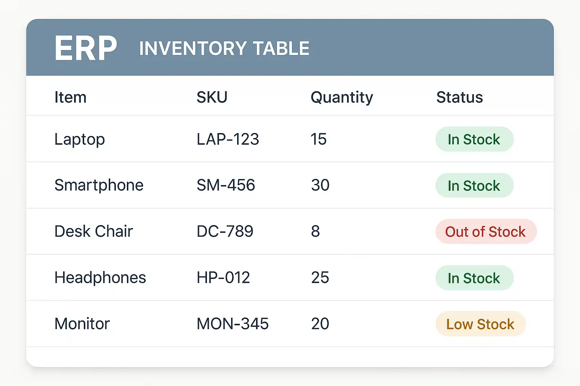Sort by the Quantity column header
This screenshot has height=386, width=580.
point(341,97)
